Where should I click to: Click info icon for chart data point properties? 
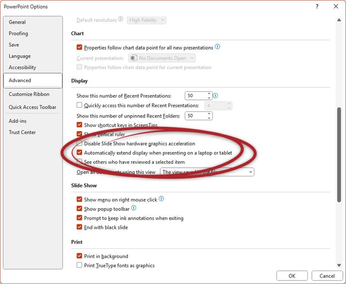tap(218, 47)
